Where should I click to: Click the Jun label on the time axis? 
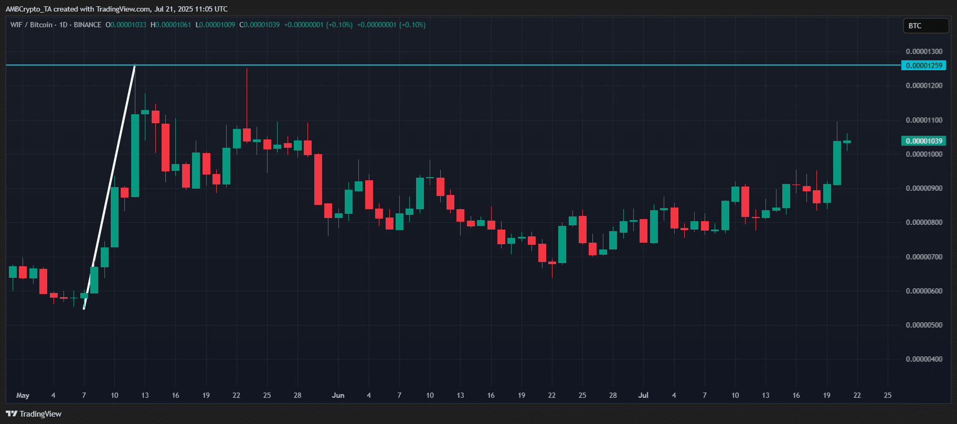tap(338, 395)
